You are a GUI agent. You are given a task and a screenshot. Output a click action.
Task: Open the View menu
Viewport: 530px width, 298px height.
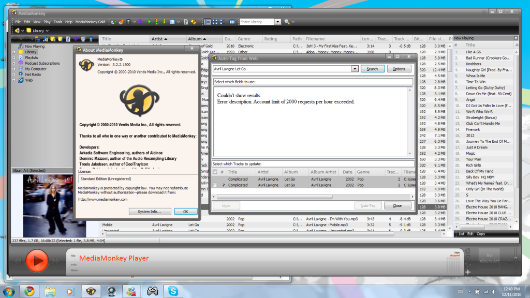tap(37, 22)
